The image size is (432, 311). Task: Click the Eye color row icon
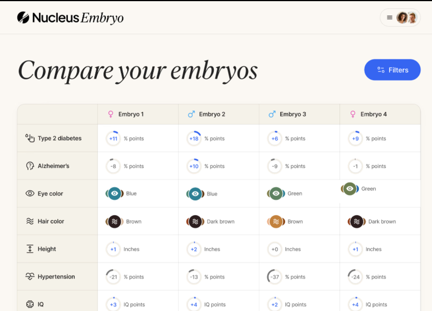pos(30,194)
